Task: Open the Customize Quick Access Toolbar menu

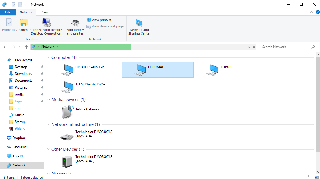Action: (25, 4)
